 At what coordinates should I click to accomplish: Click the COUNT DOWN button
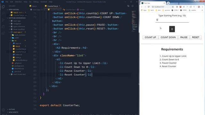pos(168,37)
